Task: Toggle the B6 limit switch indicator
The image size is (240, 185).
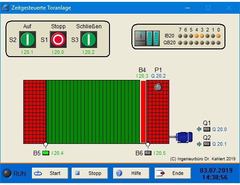Action: point(148,153)
